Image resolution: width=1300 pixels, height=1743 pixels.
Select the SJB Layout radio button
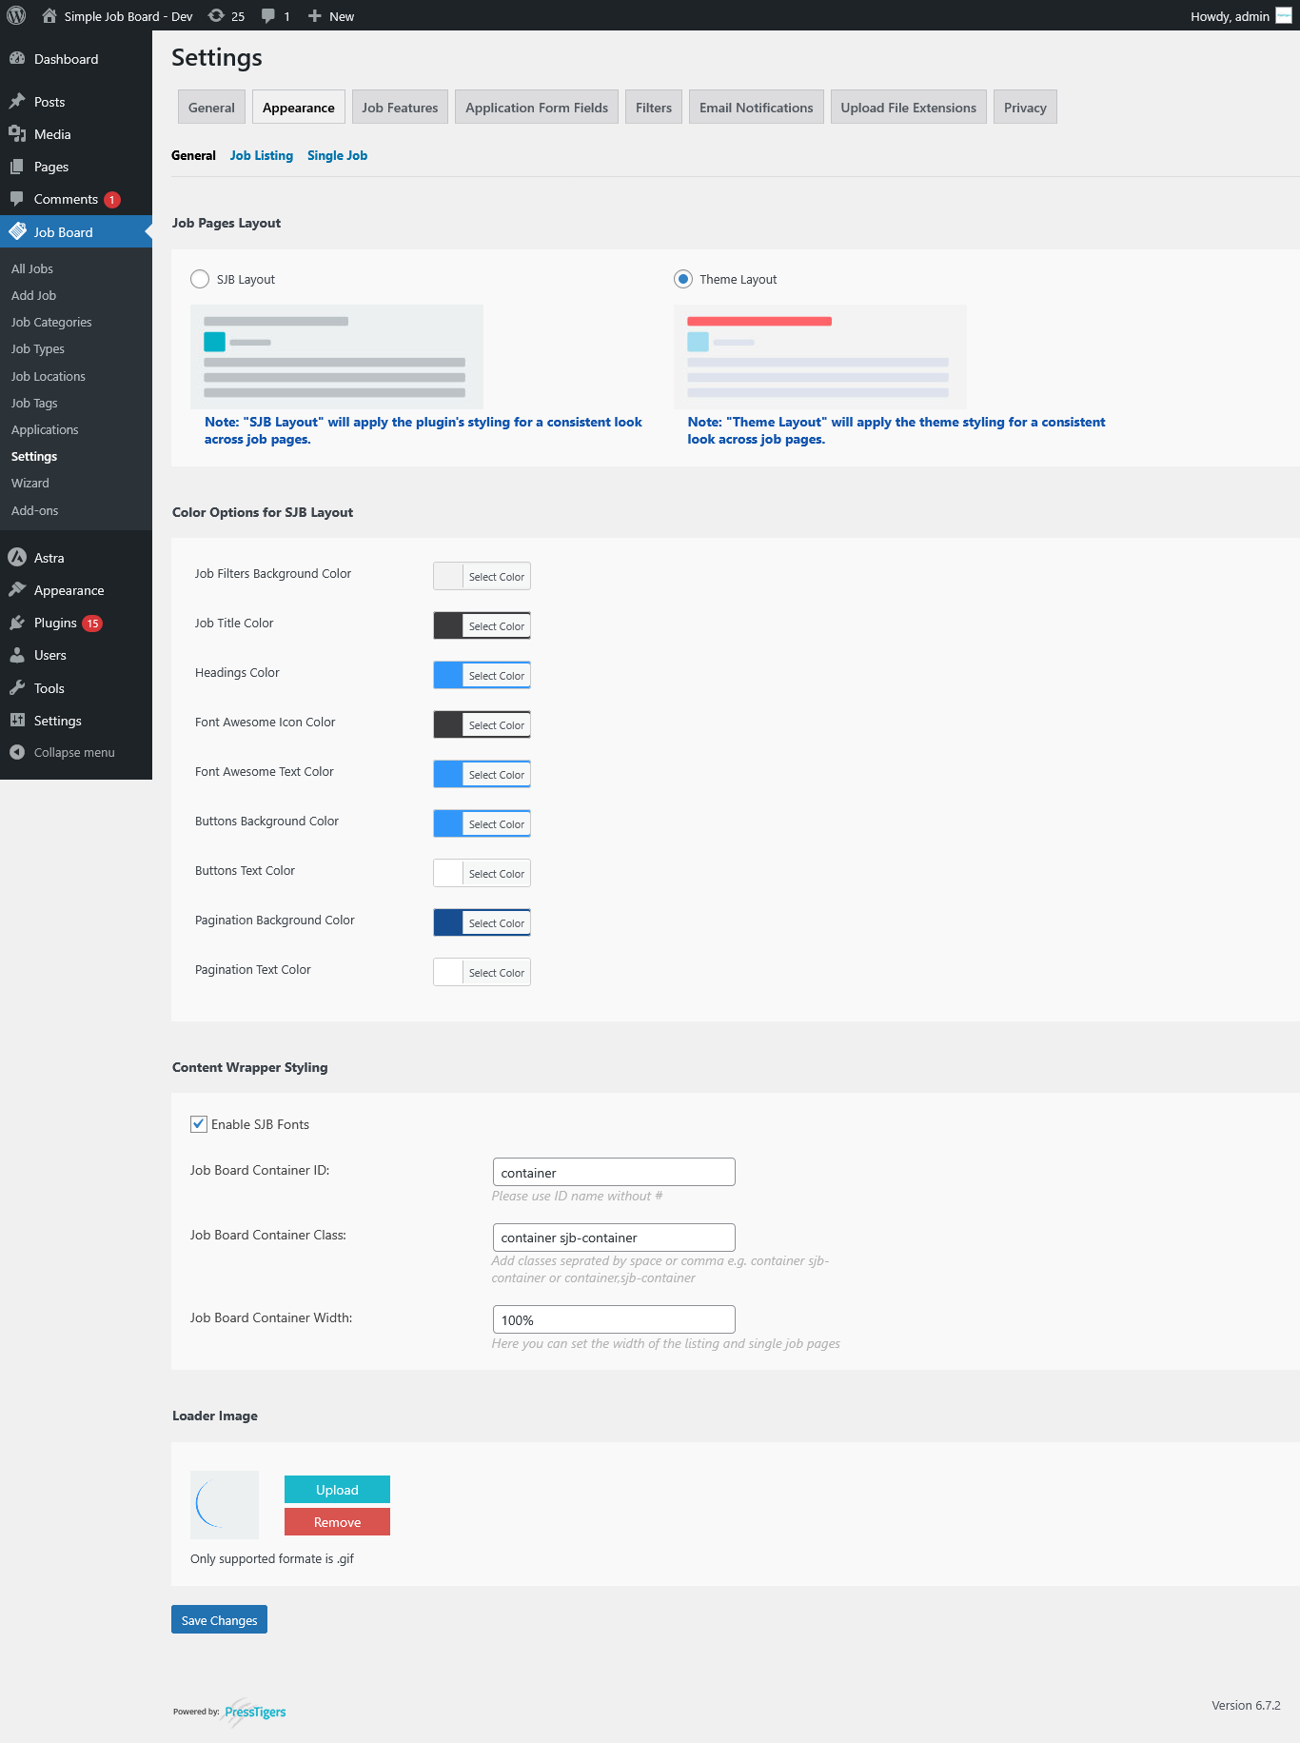click(200, 279)
